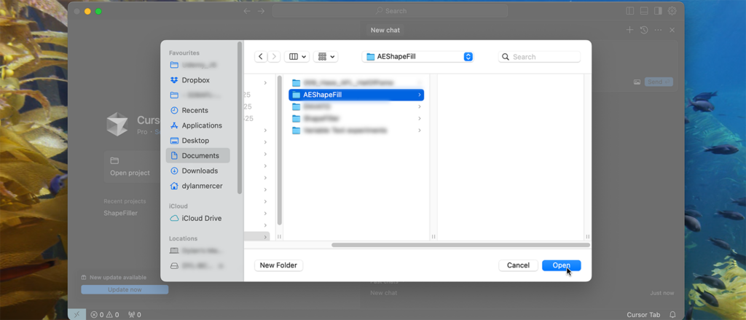Select Documents in the sidebar
Image resolution: width=746 pixels, height=320 pixels.
tap(198, 156)
